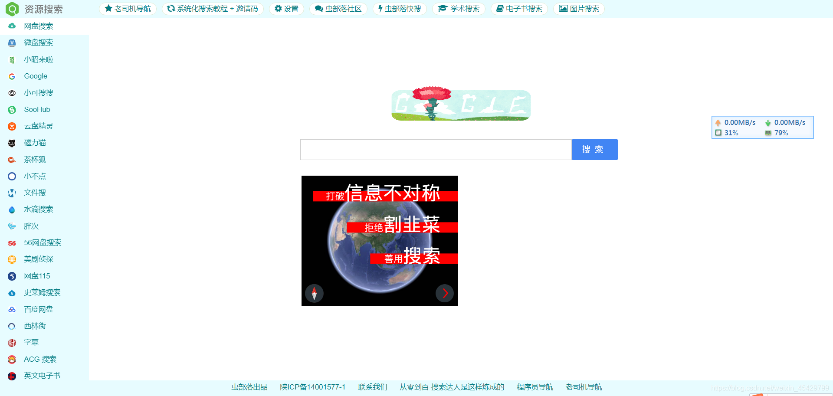Click the 小不点 circle icon
Screen dimensions: 833x396
click(12, 176)
